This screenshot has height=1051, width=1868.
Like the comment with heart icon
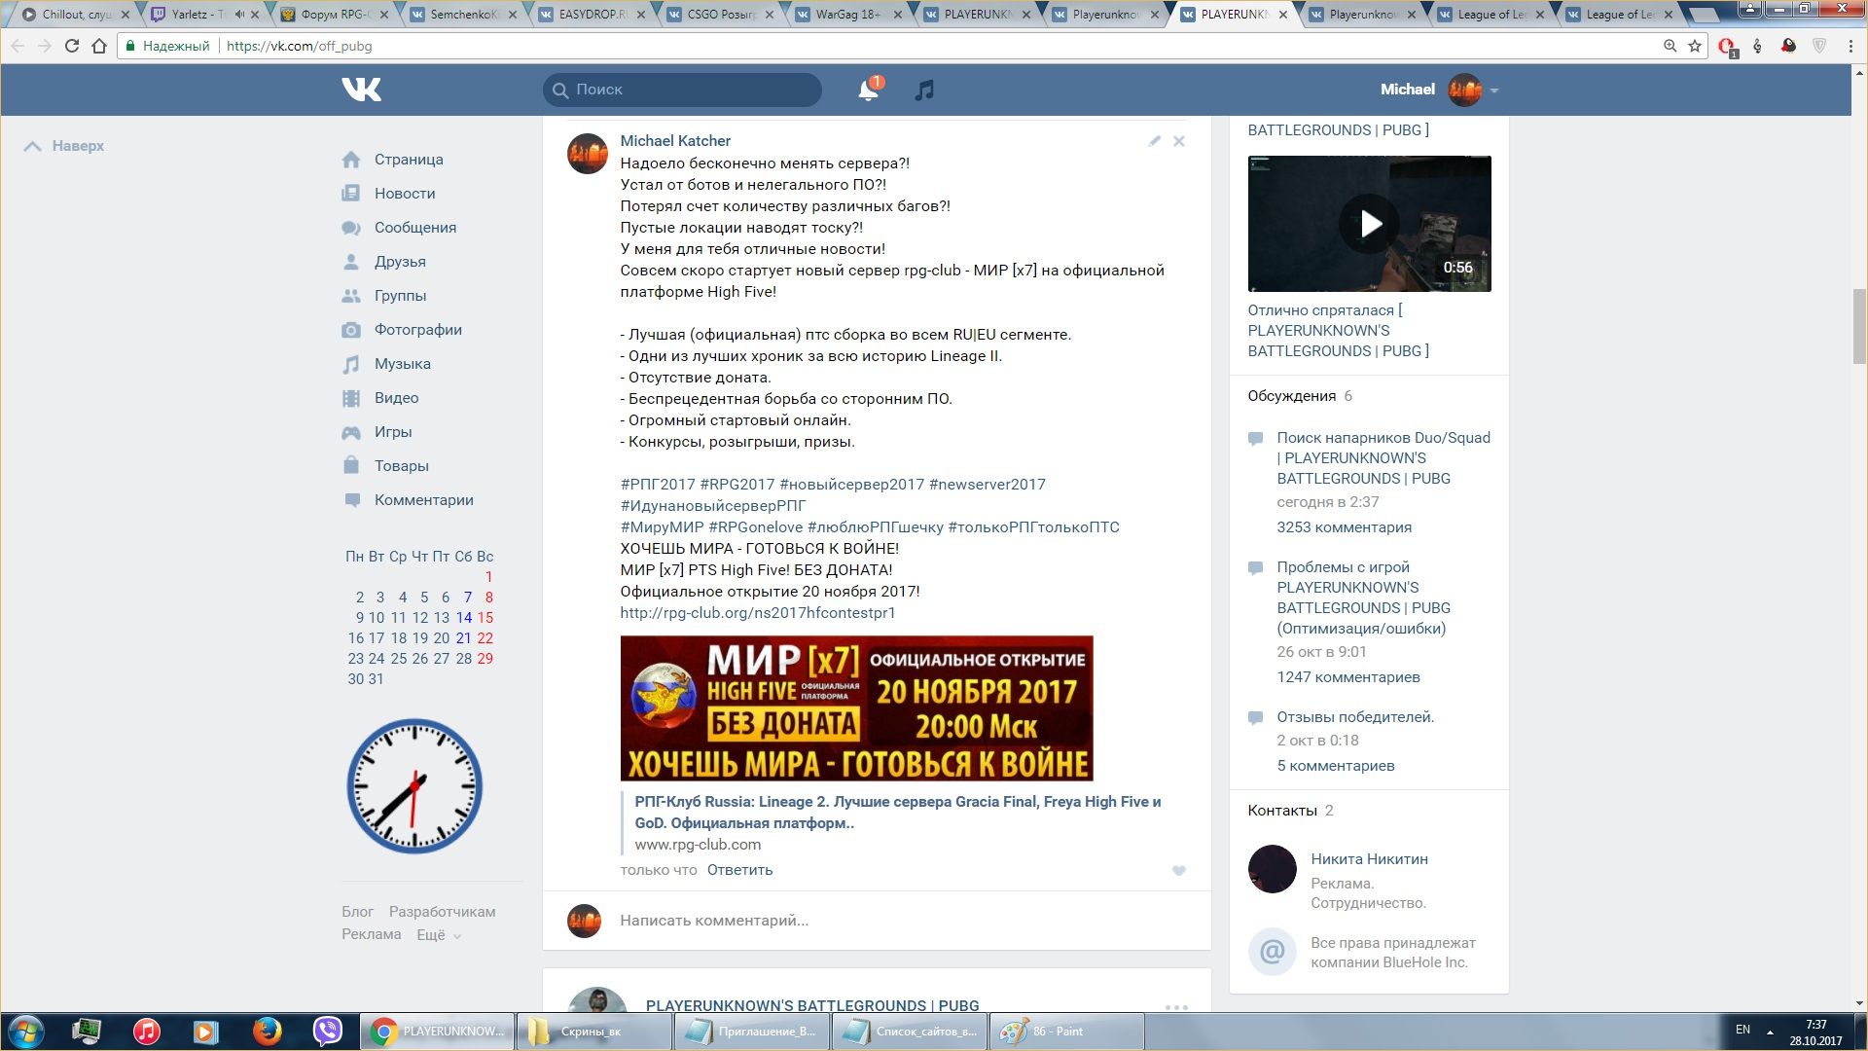click(x=1178, y=871)
